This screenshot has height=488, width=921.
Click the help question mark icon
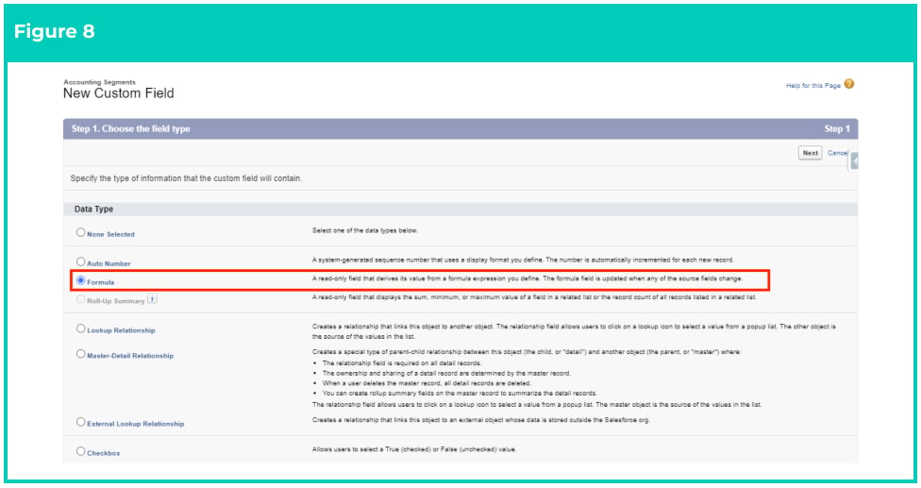point(848,84)
